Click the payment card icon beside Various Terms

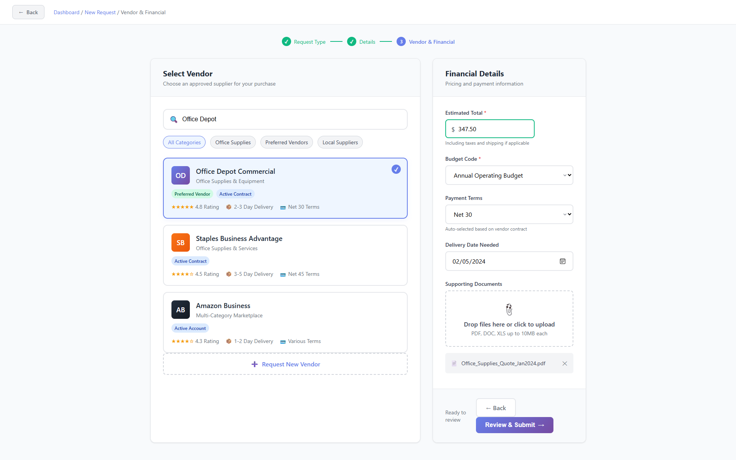283,341
